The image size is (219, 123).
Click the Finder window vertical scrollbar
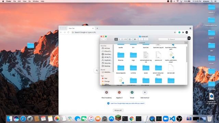pos(186,54)
